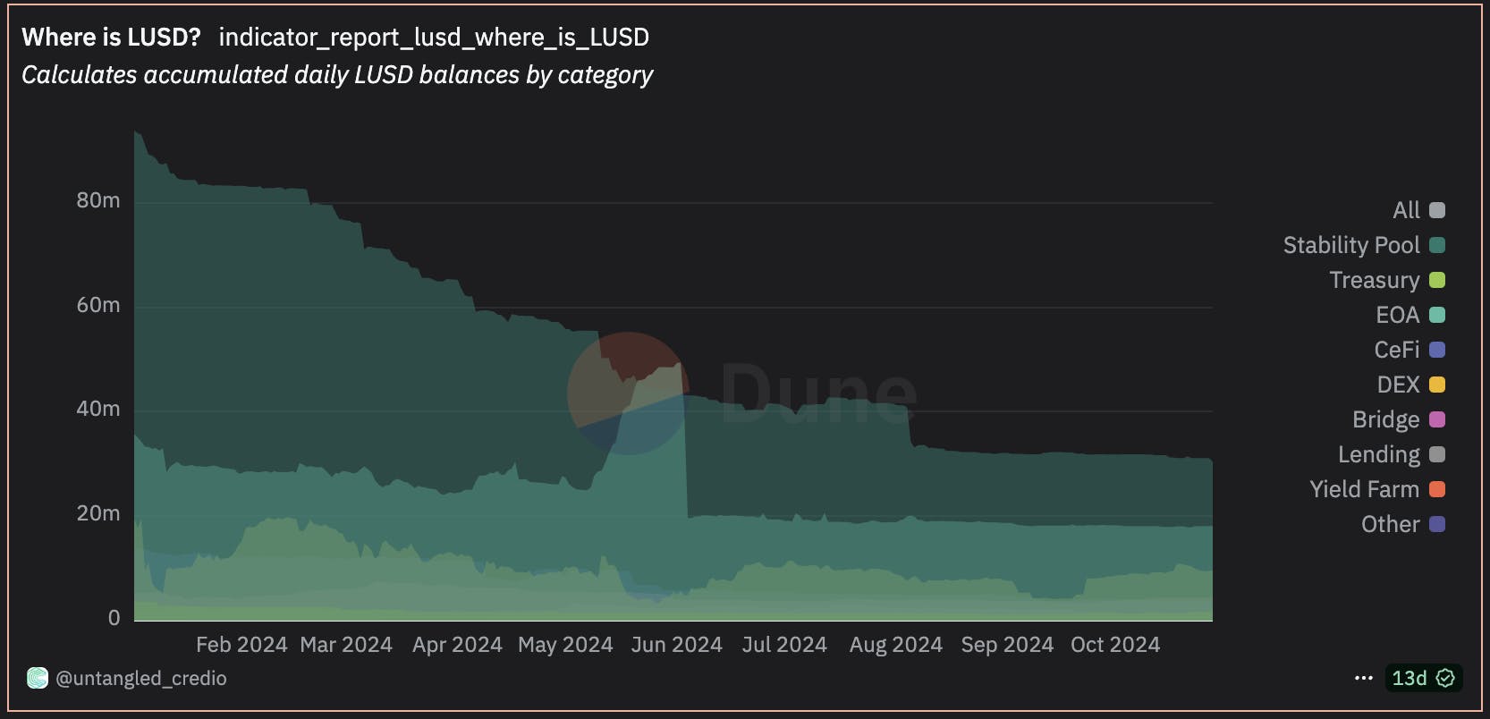1490x719 pixels.
Task: Click the Apr 2024 x-axis label
Action: [457, 645]
